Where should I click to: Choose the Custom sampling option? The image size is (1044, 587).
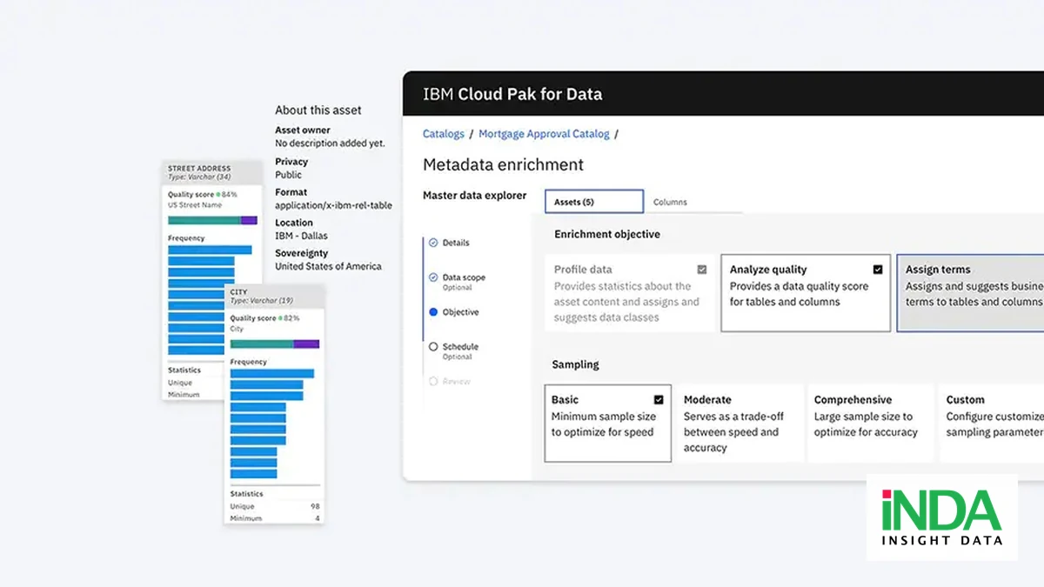pyautogui.click(x=992, y=424)
